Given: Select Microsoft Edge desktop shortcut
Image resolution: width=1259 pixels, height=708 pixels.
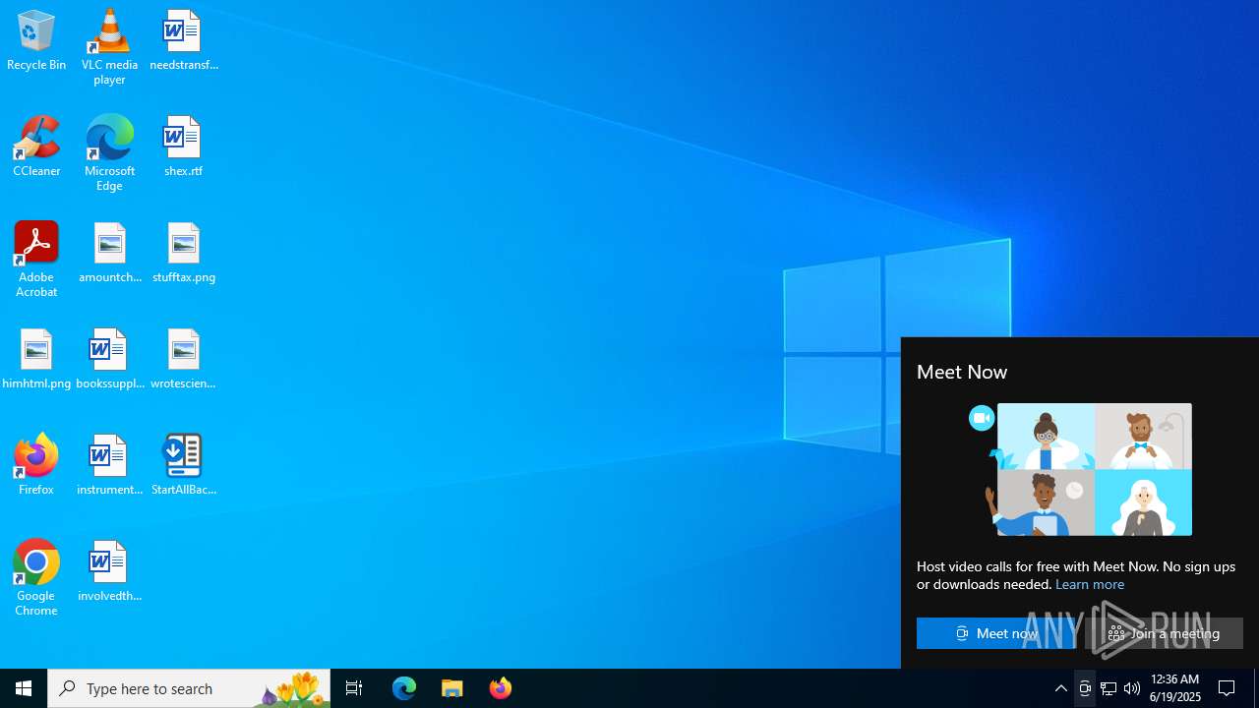Looking at the screenshot, I should [109, 153].
